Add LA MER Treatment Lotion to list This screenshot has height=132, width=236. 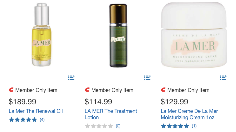147,78
